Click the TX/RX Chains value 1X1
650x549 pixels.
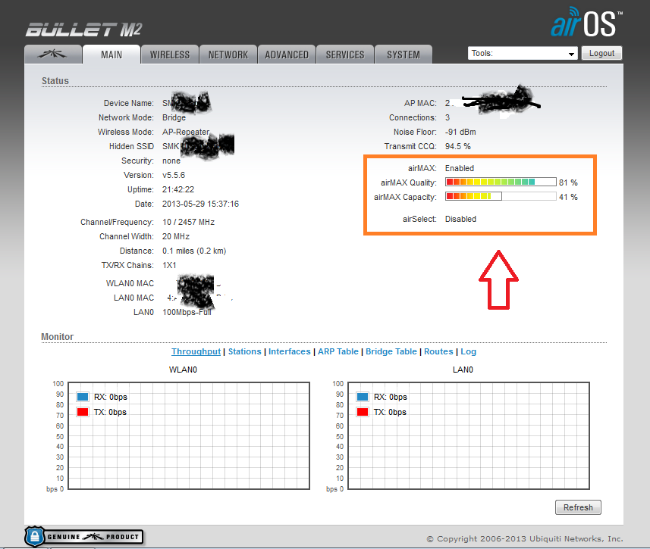(x=169, y=265)
